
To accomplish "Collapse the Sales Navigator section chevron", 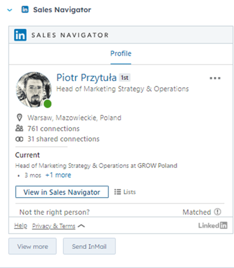I will tap(10, 10).
